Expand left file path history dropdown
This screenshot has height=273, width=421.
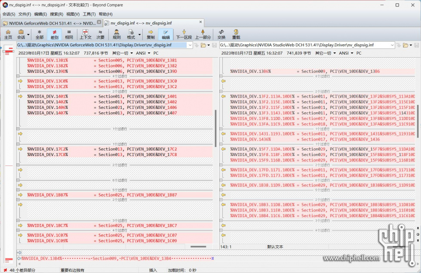coord(190,45)
